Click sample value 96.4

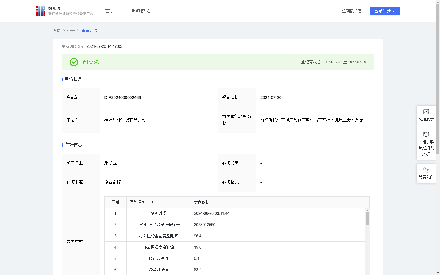[197, 236]
